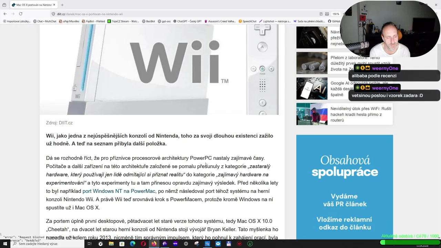Open the Přelom z laboratoře article thumbnail
This screenshot has width=441, height=248.
312,63
